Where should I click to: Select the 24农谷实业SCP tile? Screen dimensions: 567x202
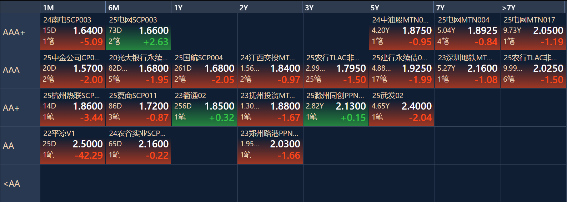point(139,146)
